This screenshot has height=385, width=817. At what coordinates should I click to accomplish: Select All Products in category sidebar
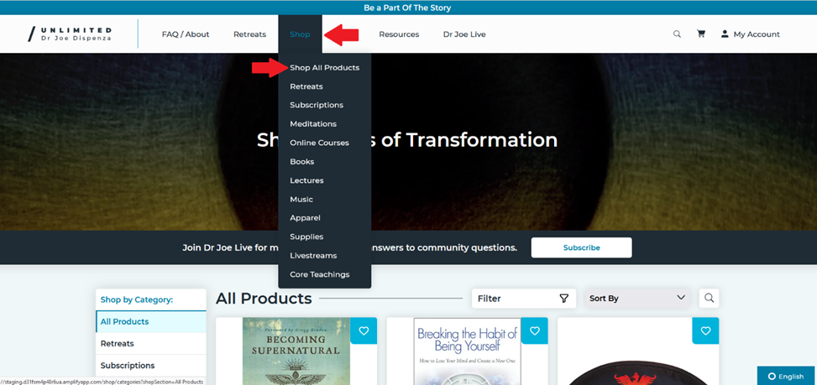tap(151, 321)
